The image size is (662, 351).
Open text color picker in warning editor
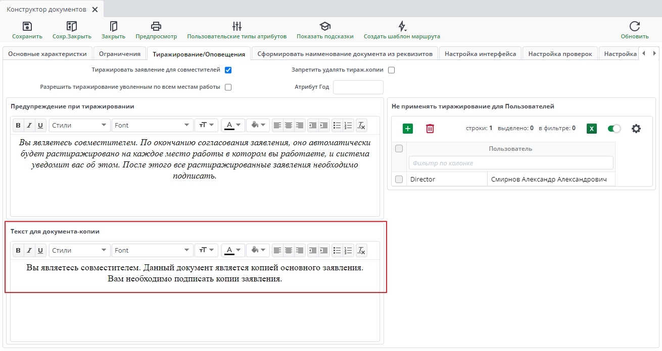click(x=233, y=125)
